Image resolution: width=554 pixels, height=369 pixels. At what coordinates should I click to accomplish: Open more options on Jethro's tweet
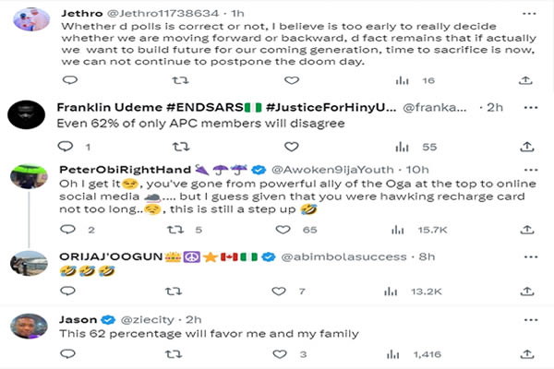529,14
